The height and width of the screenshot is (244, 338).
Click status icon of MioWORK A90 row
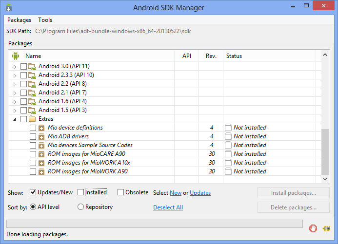pos(228,171)
